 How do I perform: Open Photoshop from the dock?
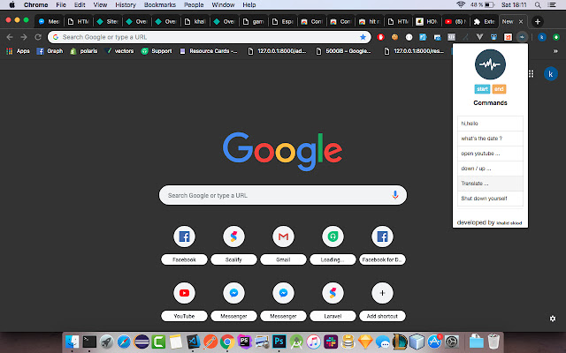[x=279, y=342]
